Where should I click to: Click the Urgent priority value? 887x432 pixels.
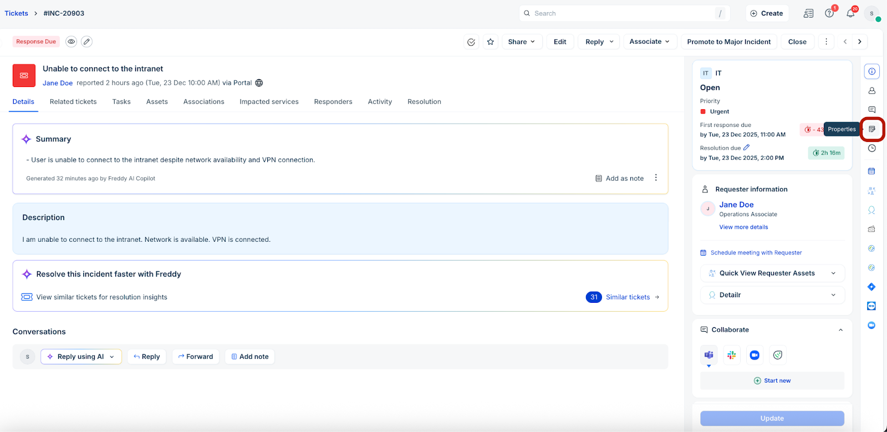tap(720, 111)
